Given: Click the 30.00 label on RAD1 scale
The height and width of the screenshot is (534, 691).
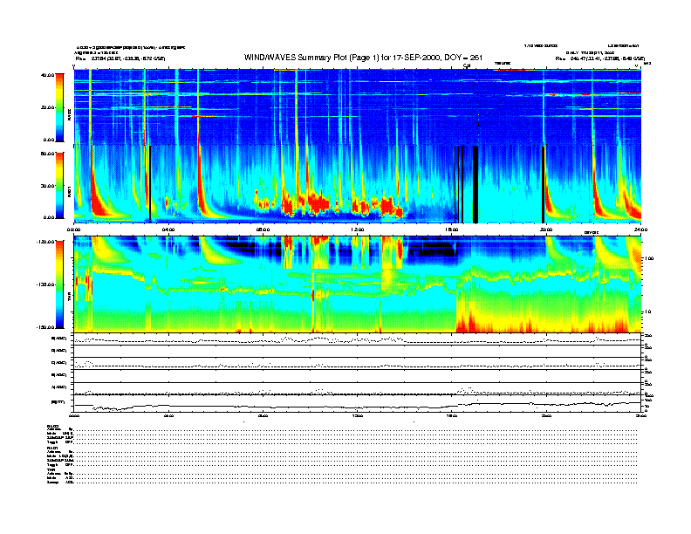Looking at the screenshot, I should tap(47, 186).
